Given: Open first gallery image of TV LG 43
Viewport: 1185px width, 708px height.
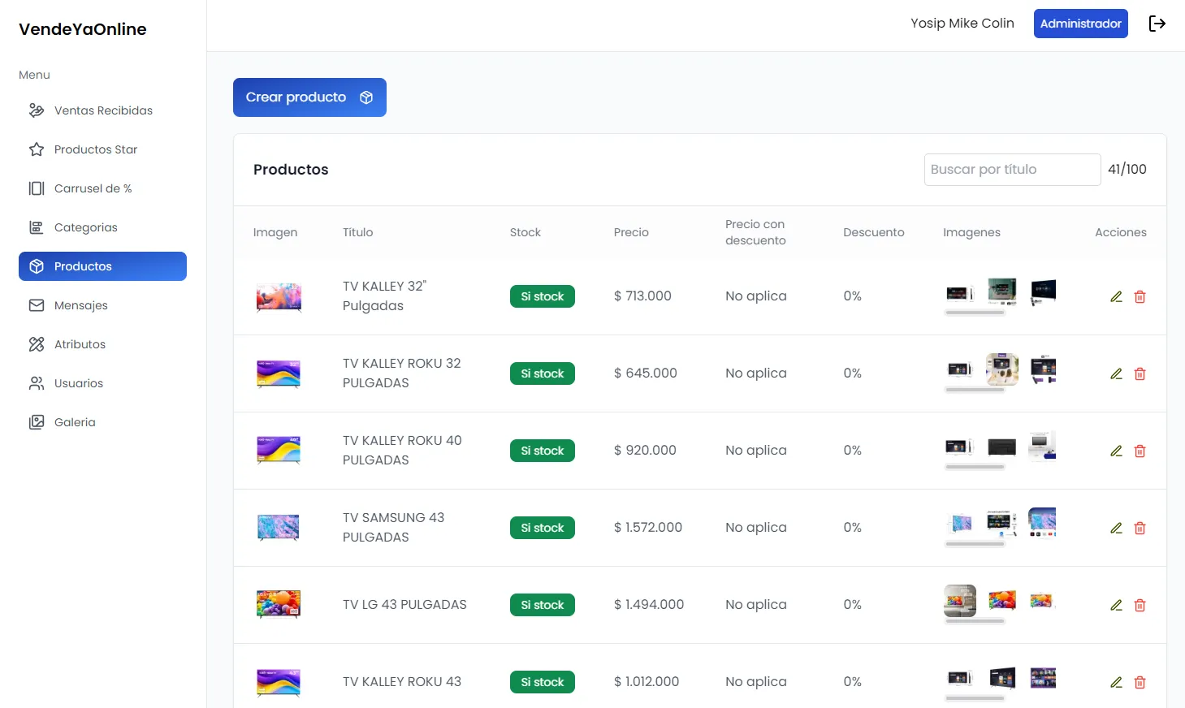Looking at the screenshot, I should pos(960,601).
